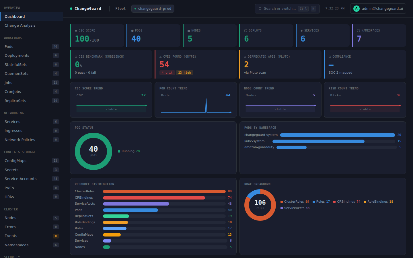This screenshot has width=413, height=258.
Task: Click the ClusterRoles distribution bar
Action: click(164, 191)
